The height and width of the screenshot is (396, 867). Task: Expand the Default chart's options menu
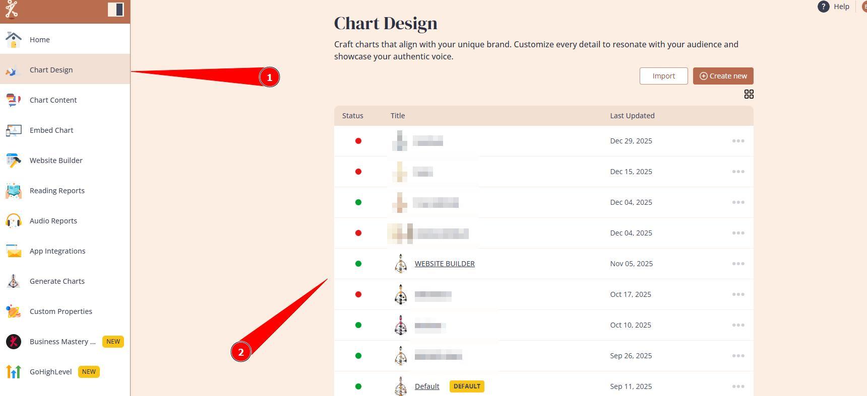pos(738,386)
